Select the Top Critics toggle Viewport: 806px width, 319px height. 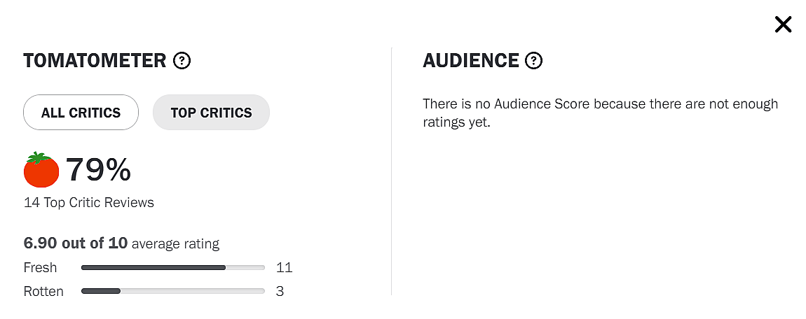(211, 113)
